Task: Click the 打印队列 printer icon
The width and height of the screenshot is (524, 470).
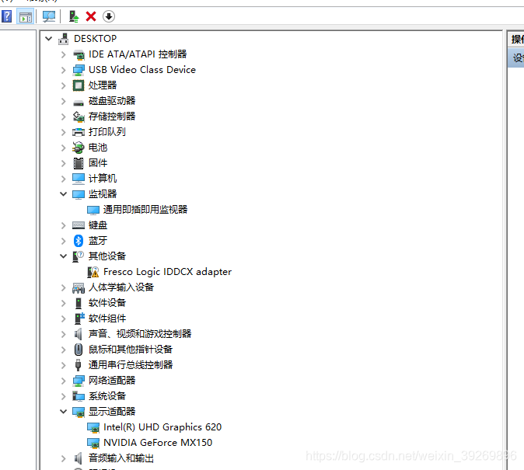Action: (79, 132)
